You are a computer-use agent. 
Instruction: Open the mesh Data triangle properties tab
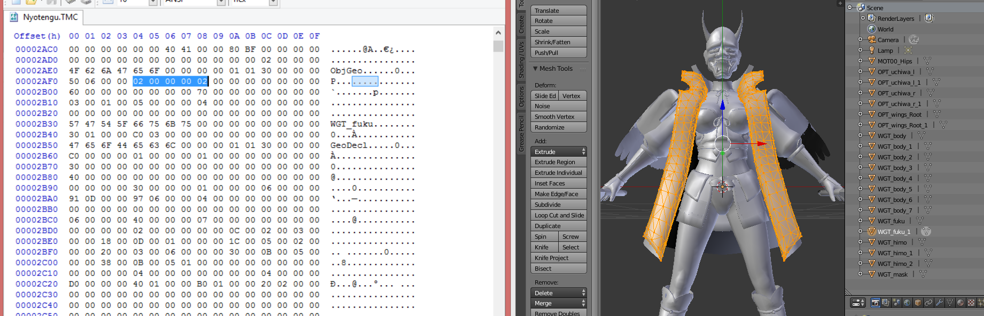pos(950,303)
